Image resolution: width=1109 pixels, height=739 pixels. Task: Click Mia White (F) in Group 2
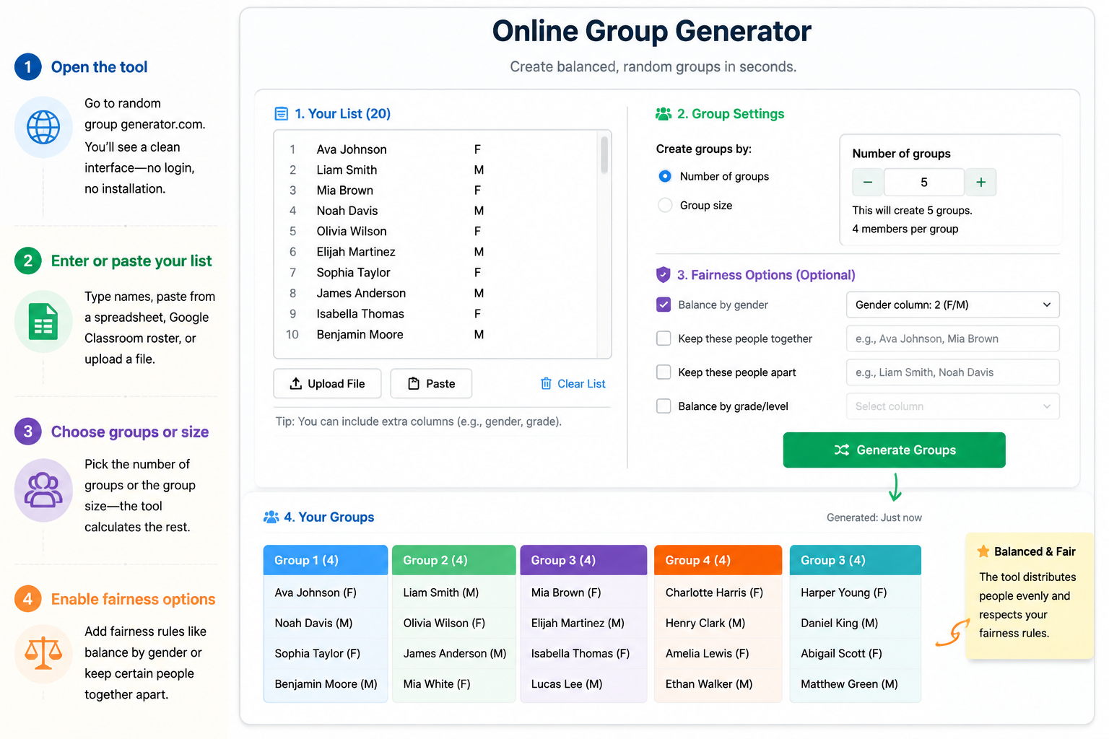(437, 683)
